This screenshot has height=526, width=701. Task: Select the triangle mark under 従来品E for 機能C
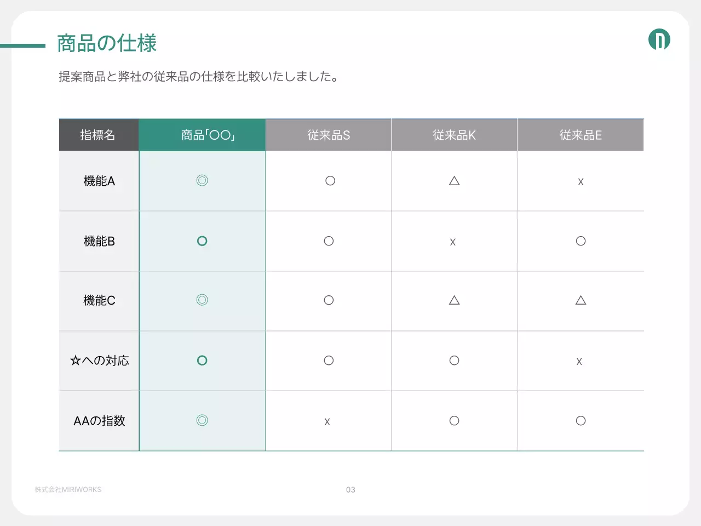click(581, 300)
